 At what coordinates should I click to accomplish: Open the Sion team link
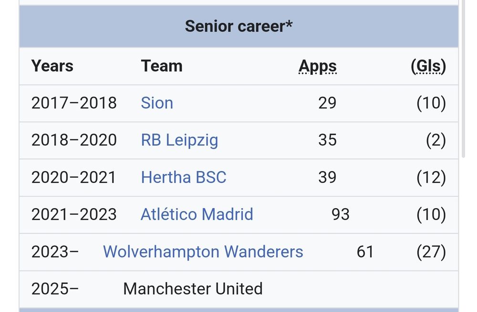pyautogui.click(x=157, y=103)
